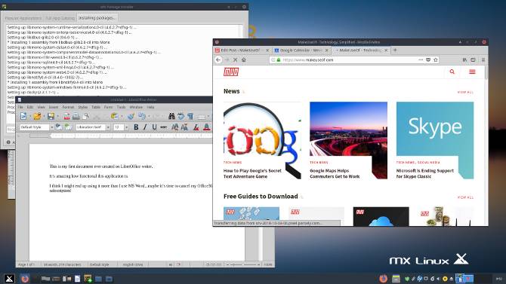Expand the Default Style paragraph dropdown
506x284 pixels.
[x=51, y=127]
